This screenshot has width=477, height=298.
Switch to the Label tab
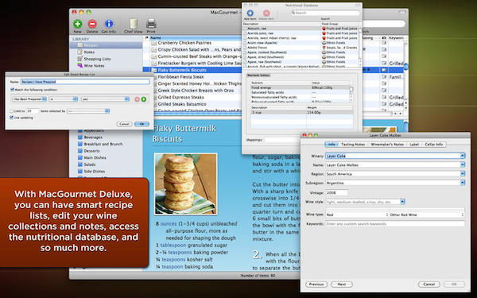(x=414, y=145)
